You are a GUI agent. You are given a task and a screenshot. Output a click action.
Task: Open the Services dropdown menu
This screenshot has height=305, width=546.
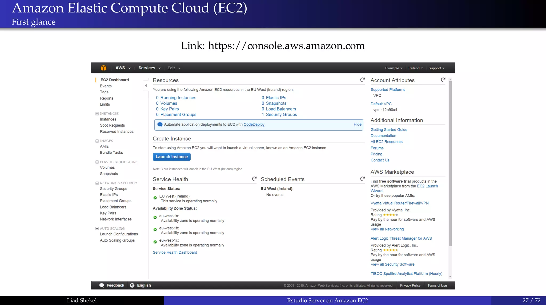pos(150,68)
